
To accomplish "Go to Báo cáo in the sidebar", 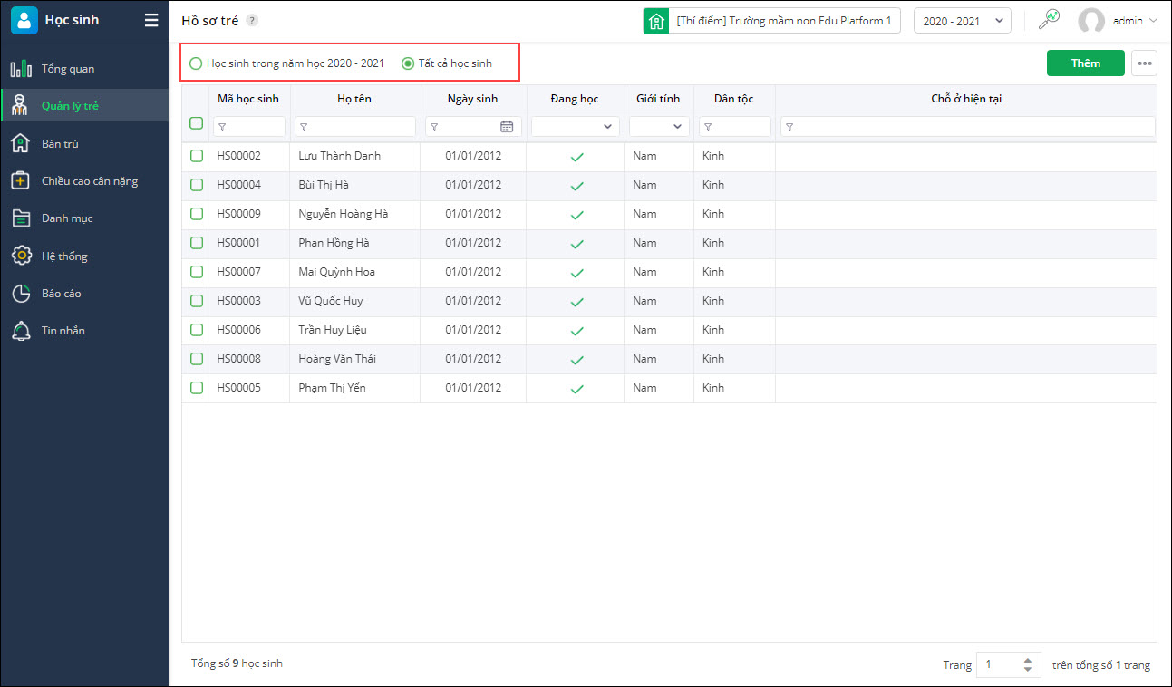I will (x=61, y=294).
